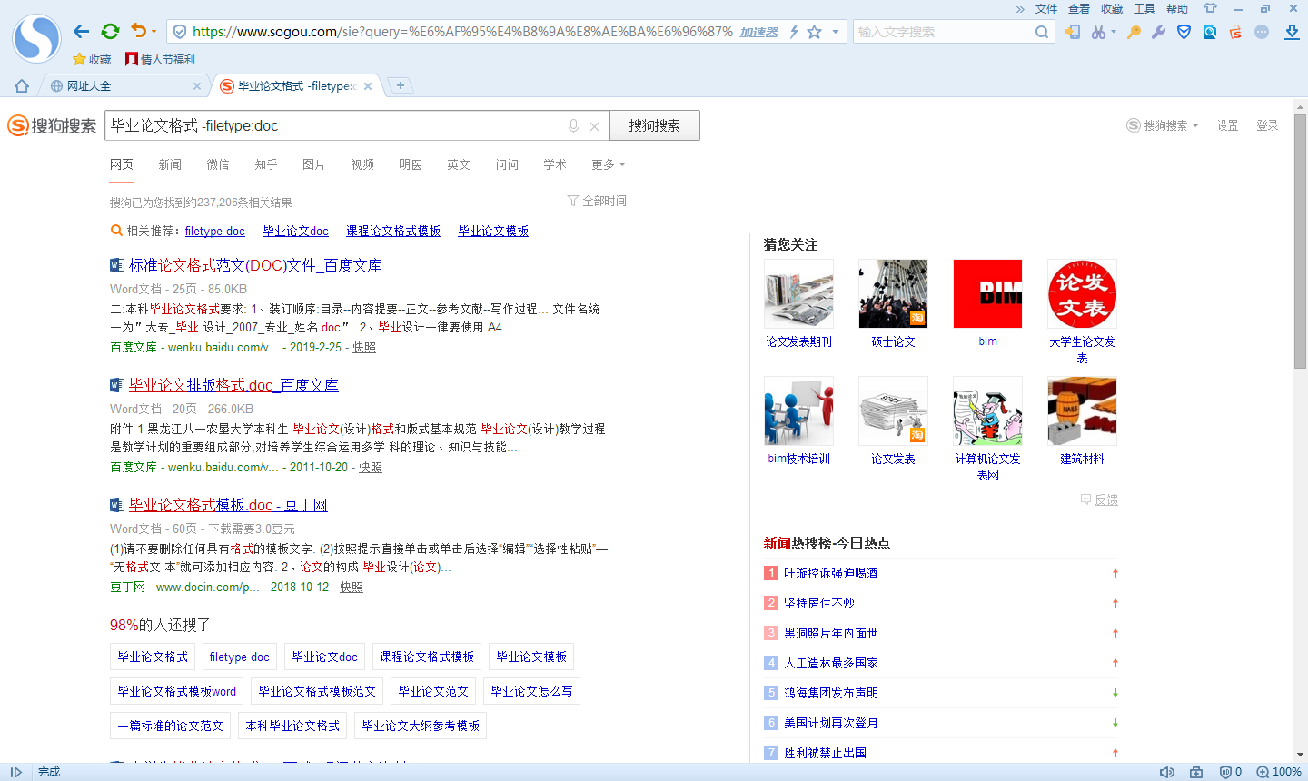The image size is (1308, 781).
Task: Click the orange undo-close-tab arrow
Action: pyautogui.click(x=138, y=31)
